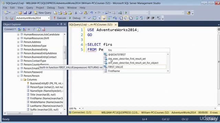
Task: Click the Copy icon in toolbar
Action: (81, 13)
